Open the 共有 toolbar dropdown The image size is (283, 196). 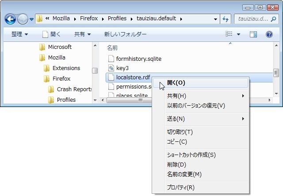pyautogui.click(x=82, y=34)
